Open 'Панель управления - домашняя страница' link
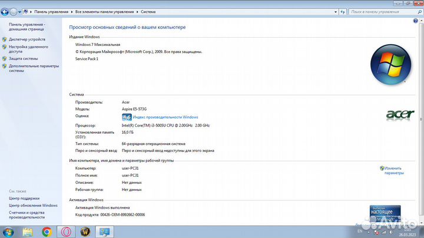This screenshot has width=424, height=238. 26,27
